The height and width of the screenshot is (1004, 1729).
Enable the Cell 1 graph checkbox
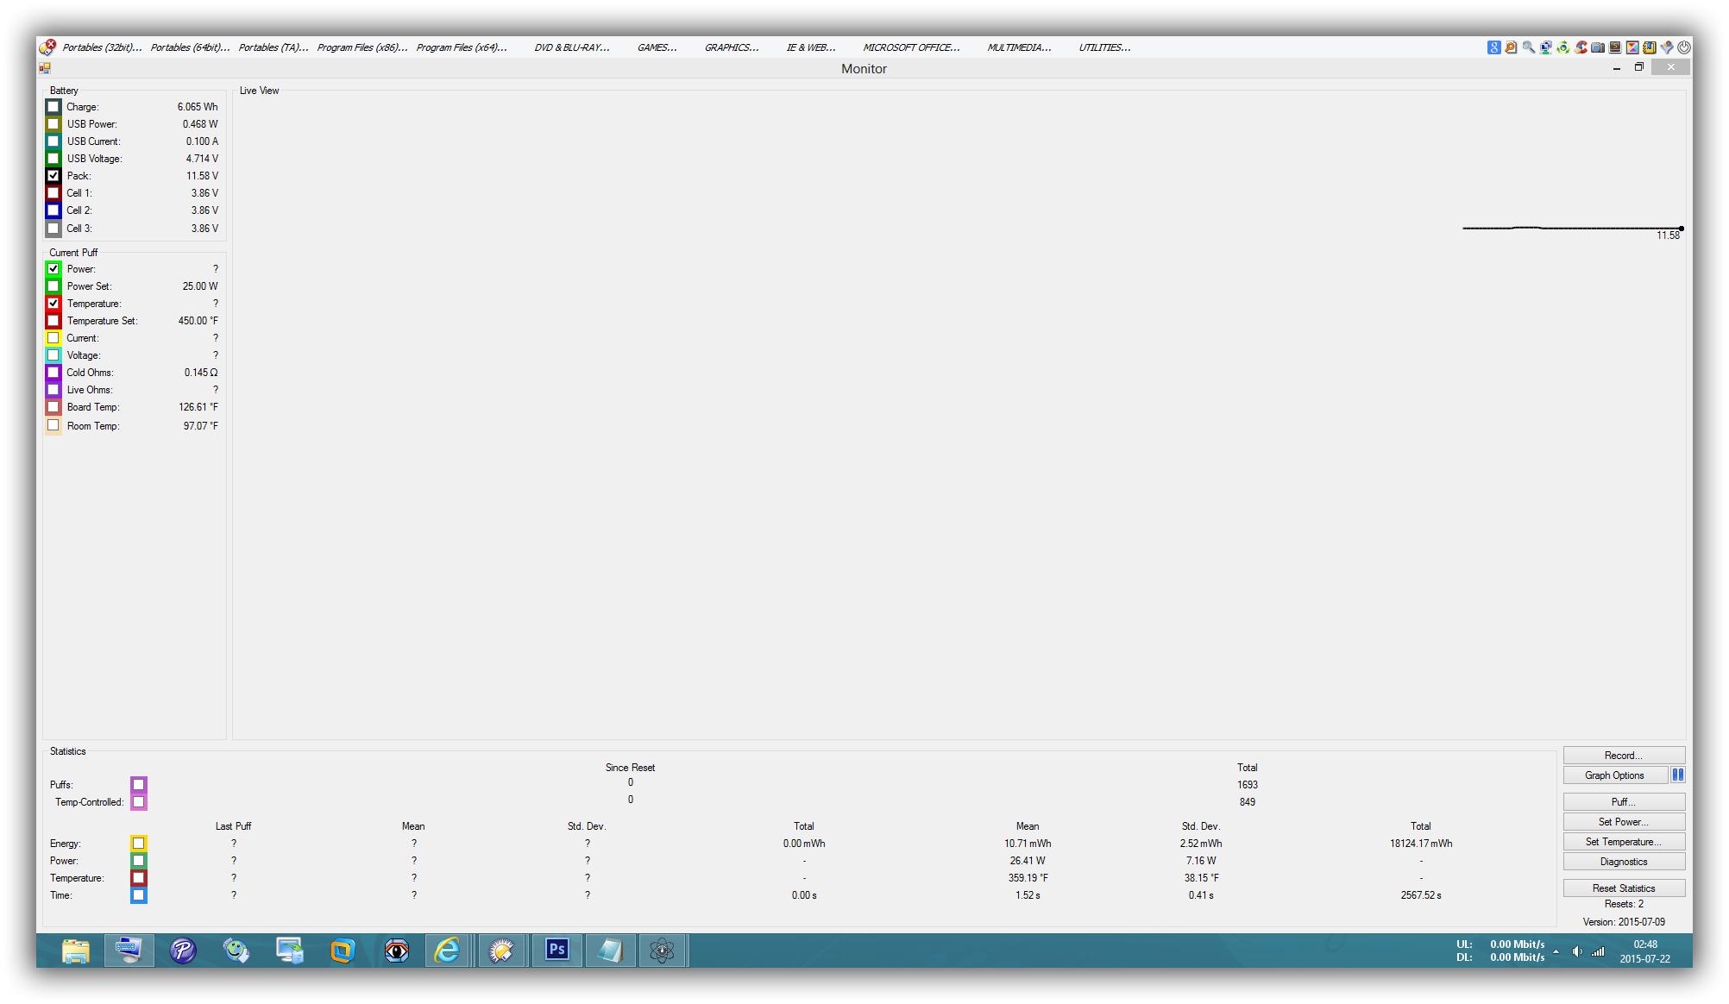click(53, 193)
